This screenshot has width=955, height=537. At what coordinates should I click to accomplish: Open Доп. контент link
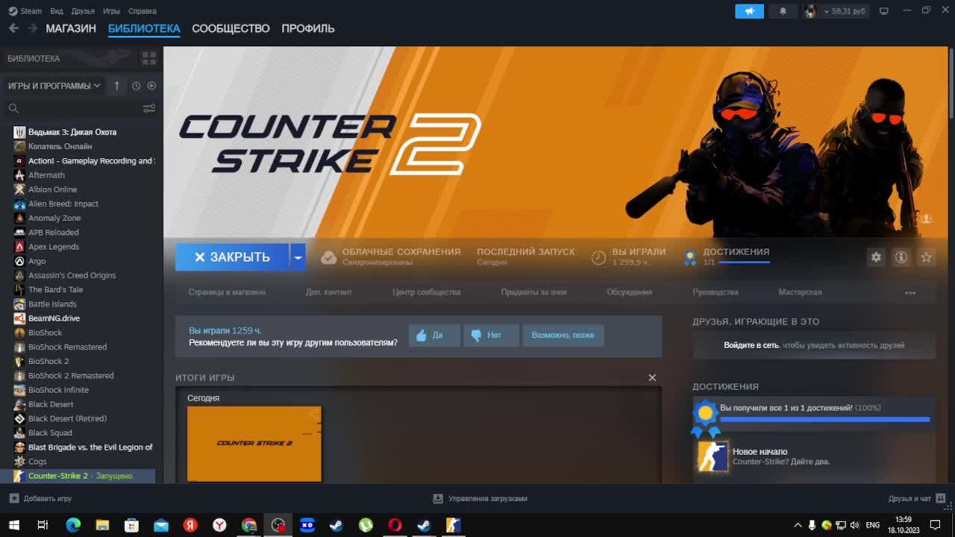tap(328, 292)
